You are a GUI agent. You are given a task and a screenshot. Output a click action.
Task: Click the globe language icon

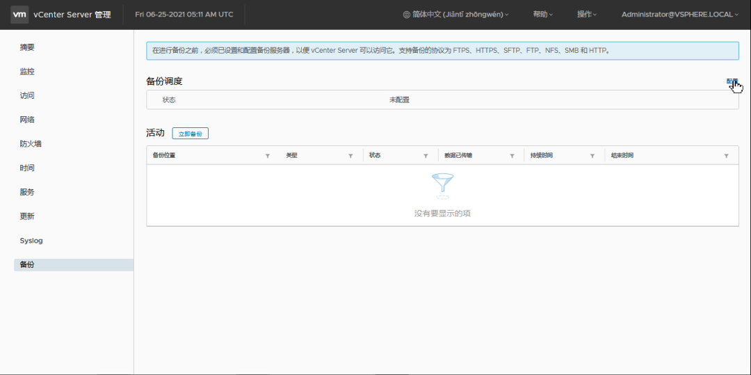(407, 15)
